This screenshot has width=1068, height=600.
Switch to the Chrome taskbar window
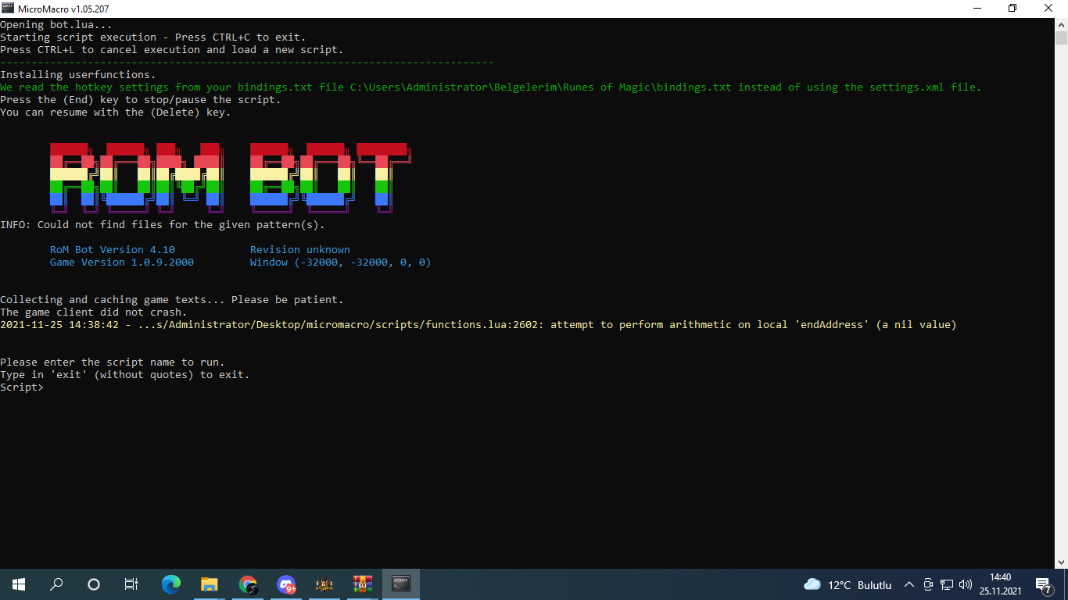pos(248,584)
